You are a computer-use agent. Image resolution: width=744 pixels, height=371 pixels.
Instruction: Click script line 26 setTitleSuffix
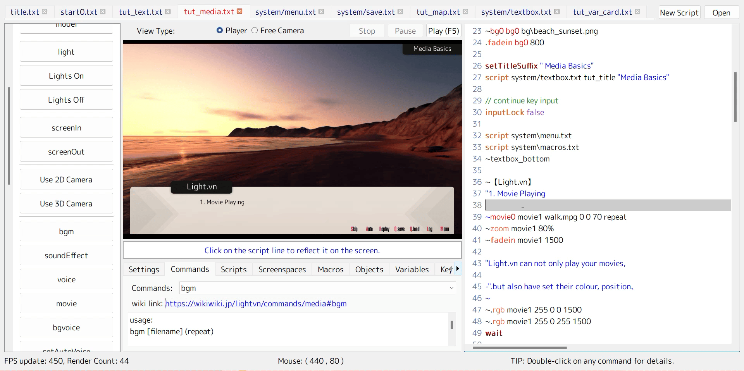[539, 66]
